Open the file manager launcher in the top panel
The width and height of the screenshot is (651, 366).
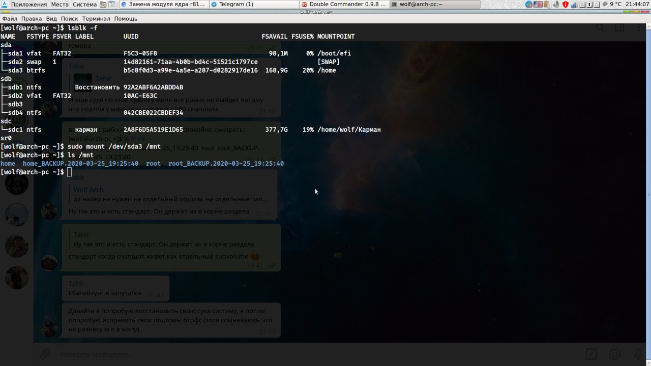click(x=104, y=5)
